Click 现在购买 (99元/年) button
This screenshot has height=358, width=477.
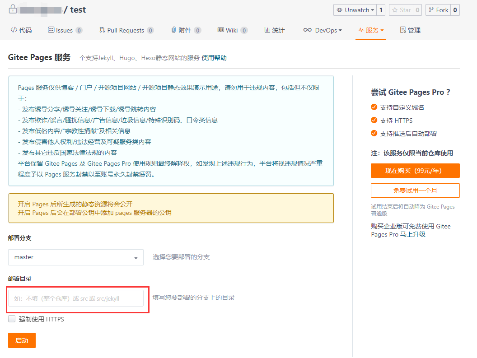tap(415, 171)
